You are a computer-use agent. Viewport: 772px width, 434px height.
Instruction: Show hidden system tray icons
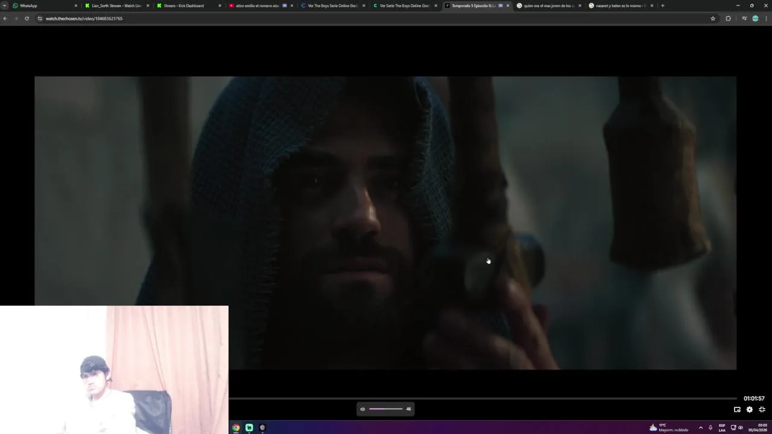[x=700, y=427]
